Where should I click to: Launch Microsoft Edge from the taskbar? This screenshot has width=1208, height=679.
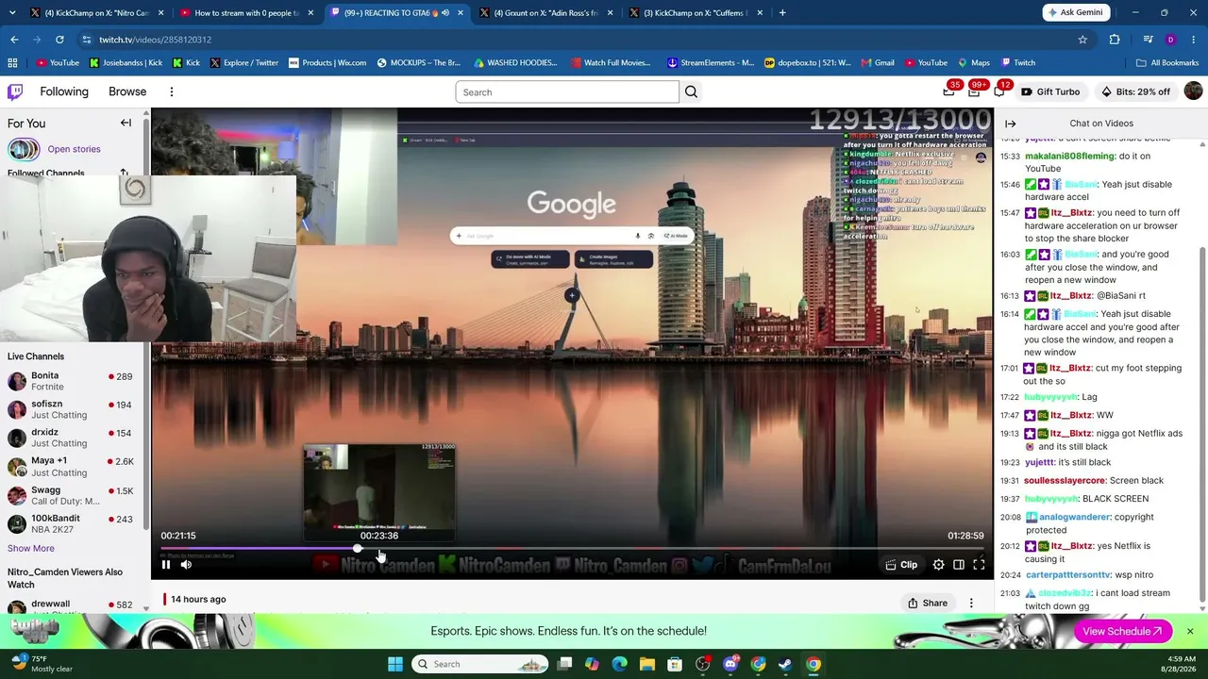[x=620, y=664]
